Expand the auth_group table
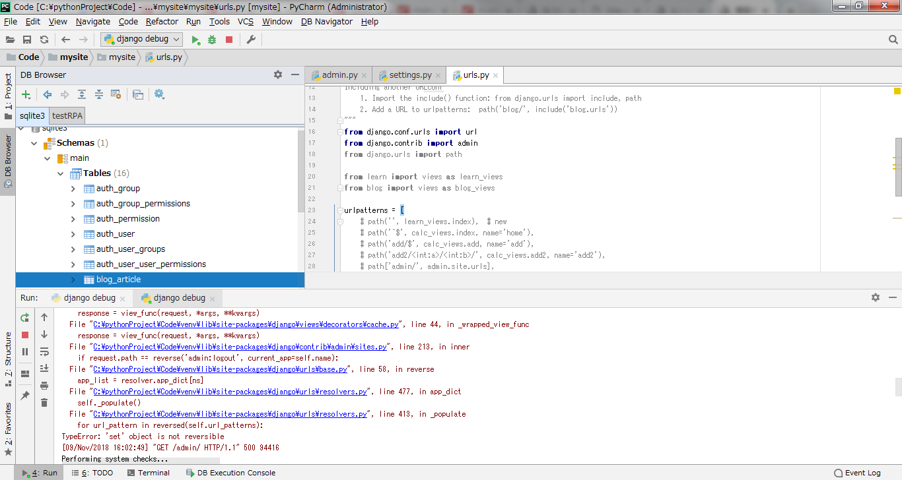The image size is (902, 480). (73, 189)
